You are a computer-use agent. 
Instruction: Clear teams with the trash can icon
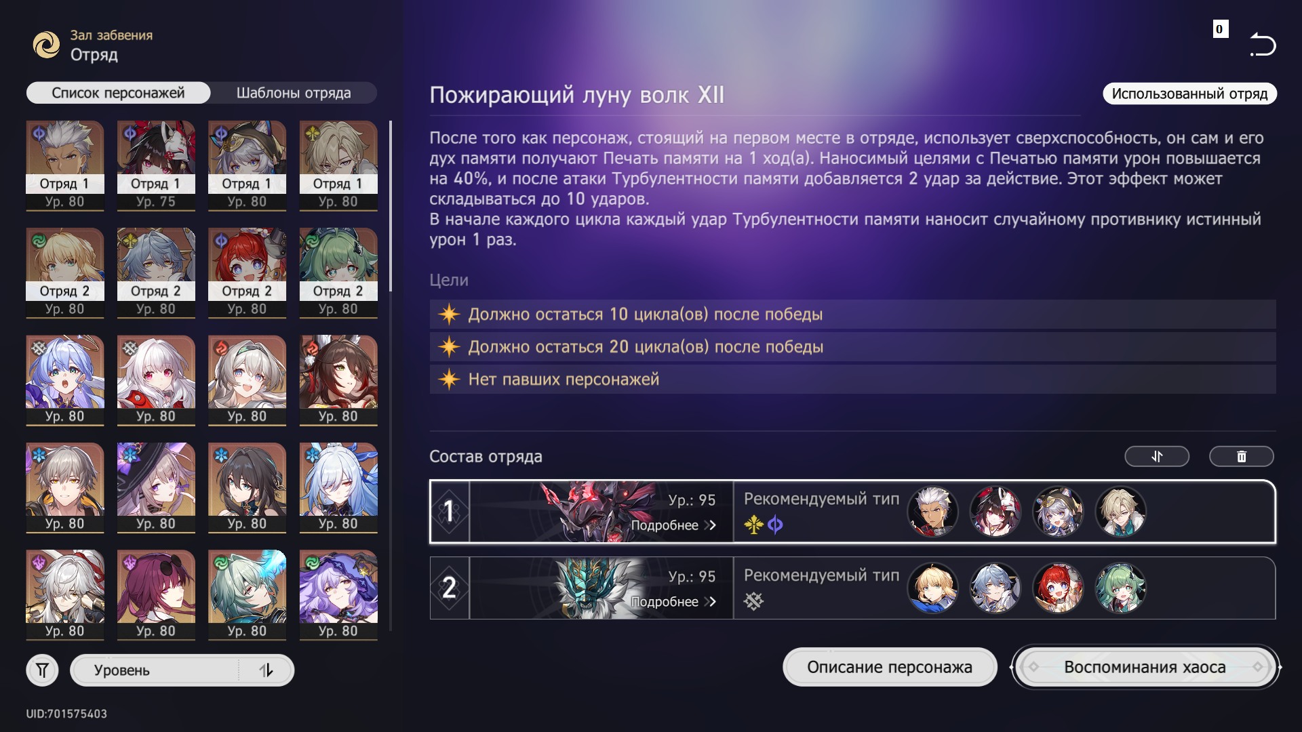click(1242, 457)
